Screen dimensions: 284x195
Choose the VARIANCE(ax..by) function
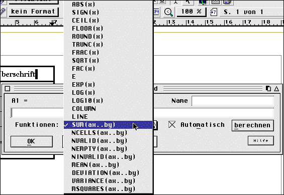(x=109, y=181)
